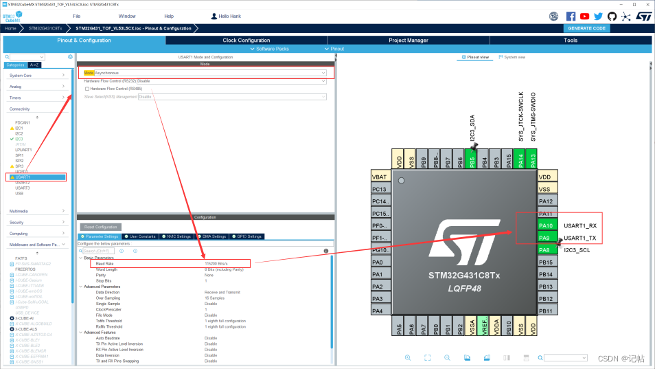Zoom out on pinout view
The image size is (655, 369).
tap(447, 358)
